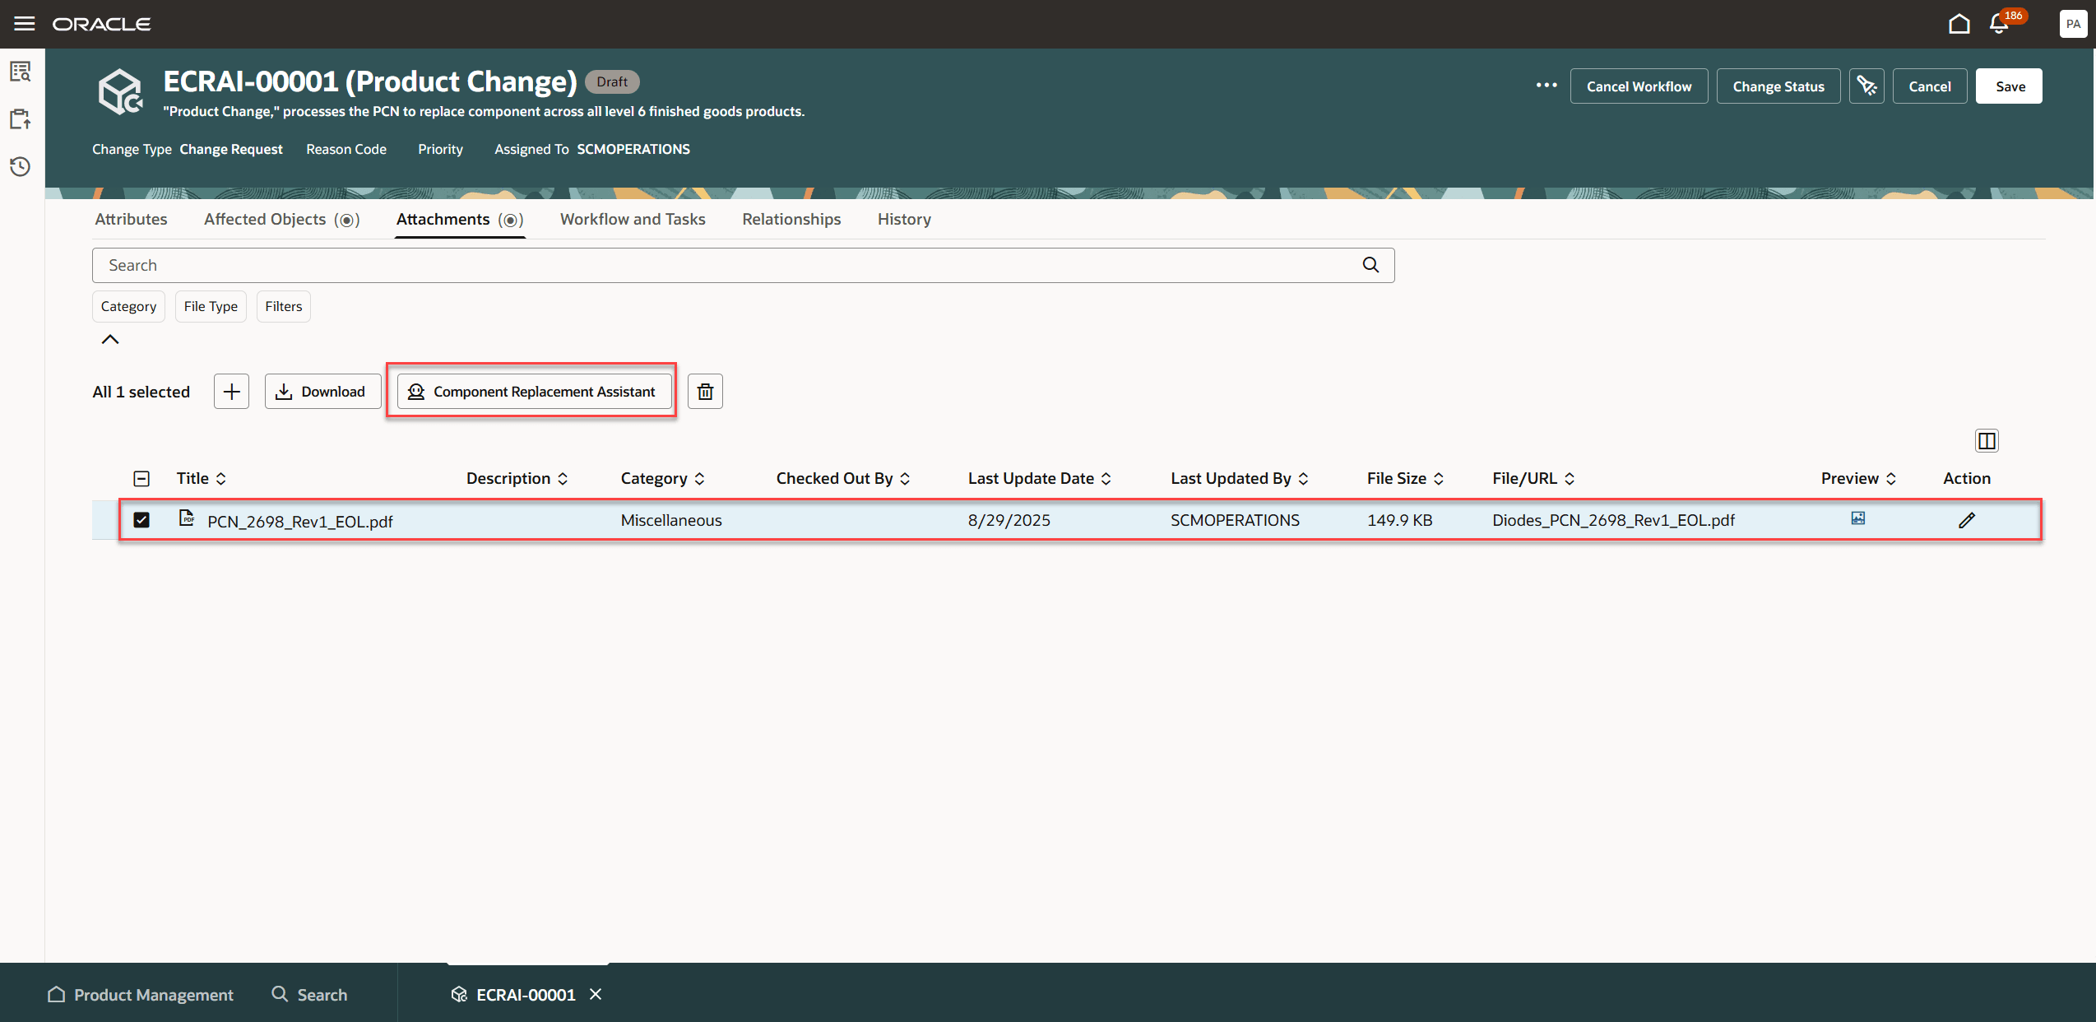The image size is (2096, 1022).
Task: Open the audit trail sidebar icon
Action: [x=20, y=71]
